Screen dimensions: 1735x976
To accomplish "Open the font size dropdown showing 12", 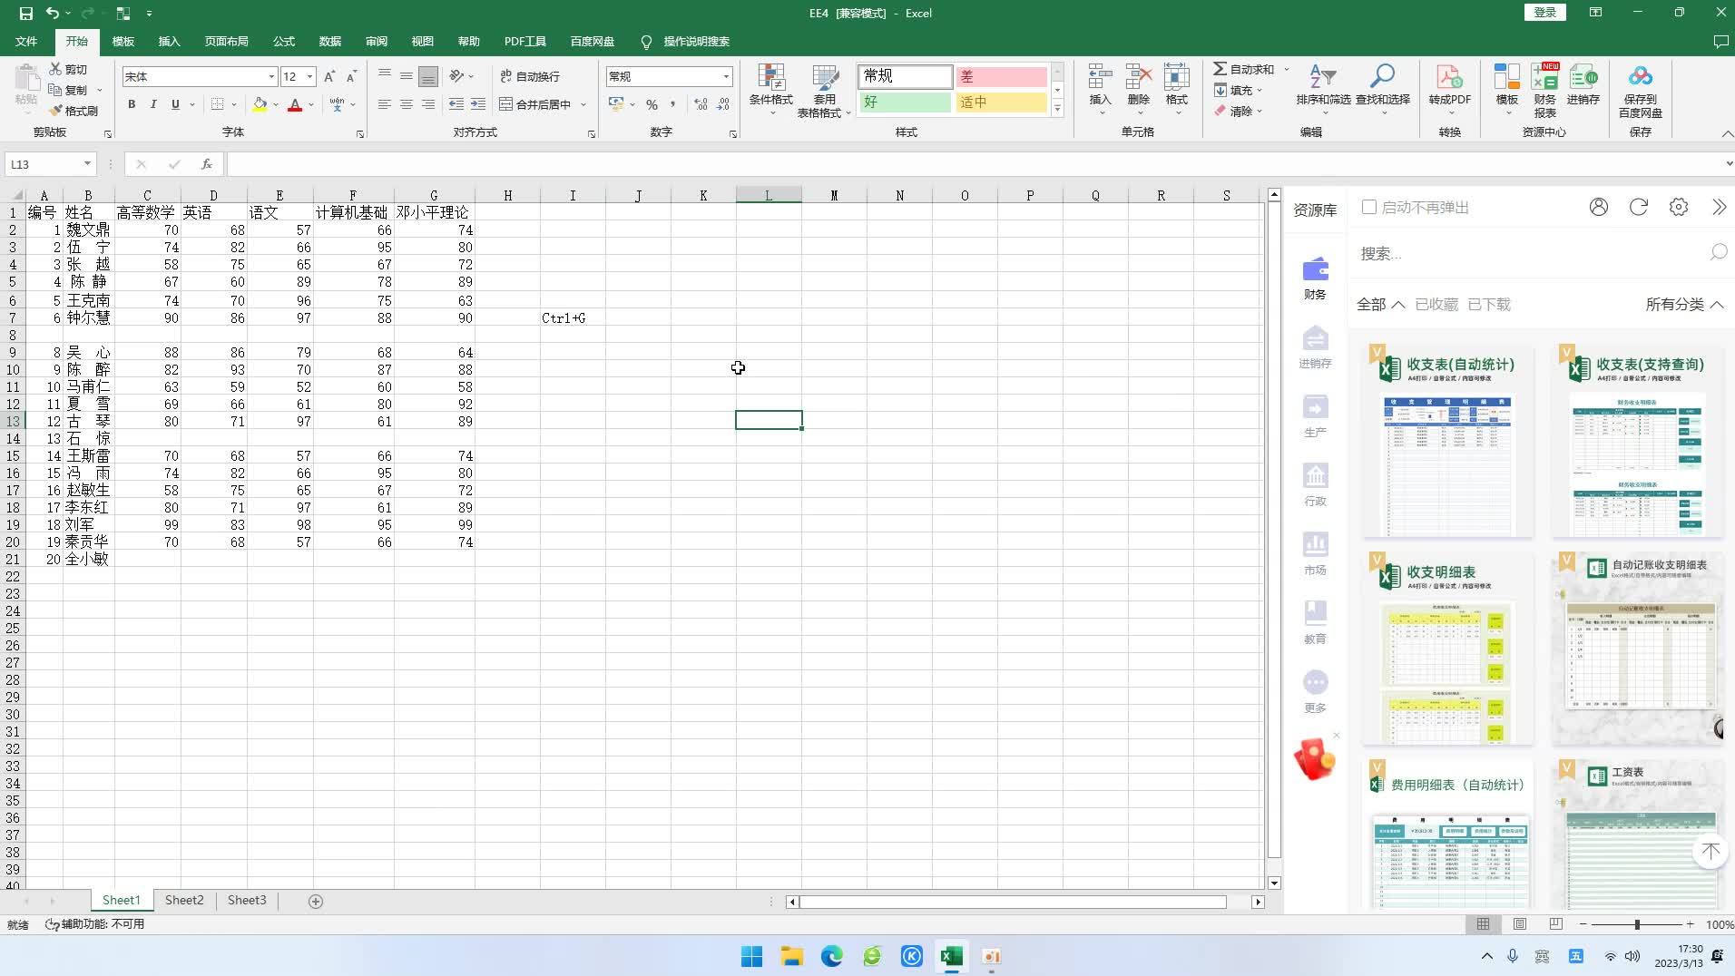I will coord(310,76).
